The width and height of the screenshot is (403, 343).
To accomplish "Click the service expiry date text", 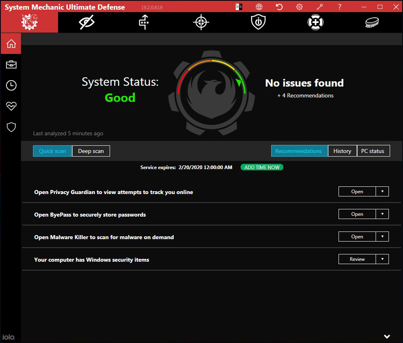I will [x=206, y=167].
